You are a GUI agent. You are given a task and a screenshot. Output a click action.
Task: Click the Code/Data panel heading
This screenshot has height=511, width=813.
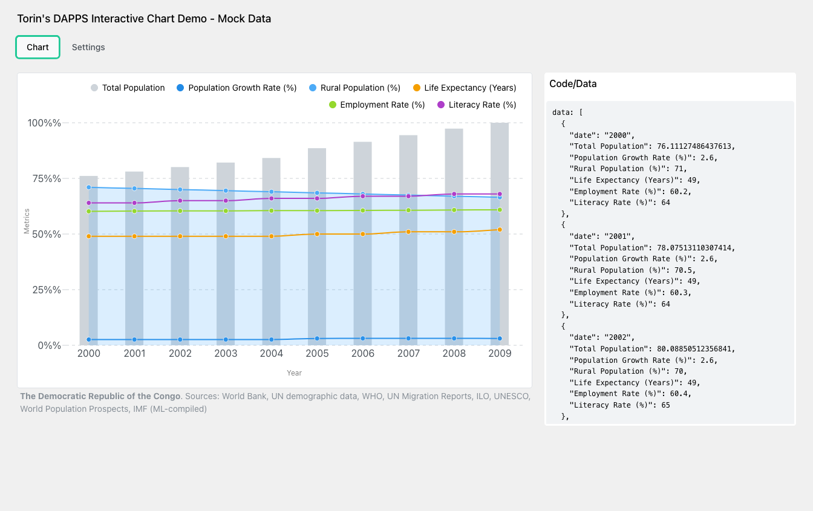(573, 84)
